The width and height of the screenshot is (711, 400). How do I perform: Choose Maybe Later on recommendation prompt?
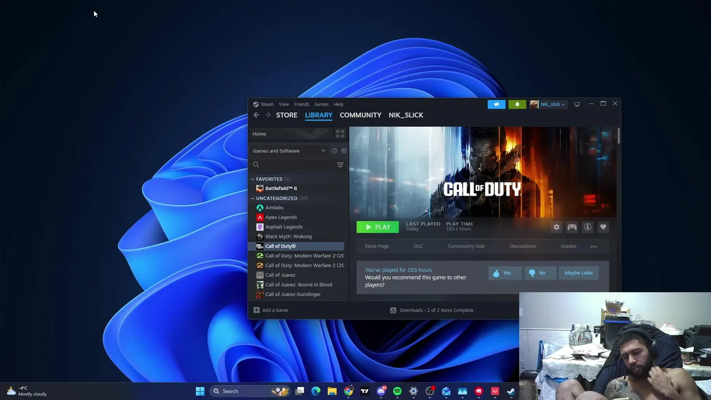[578, 273]
